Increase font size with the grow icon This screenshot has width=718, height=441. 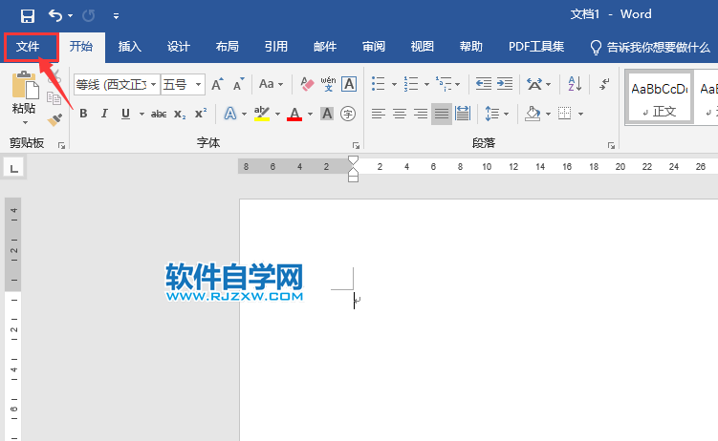pos(217,84)
